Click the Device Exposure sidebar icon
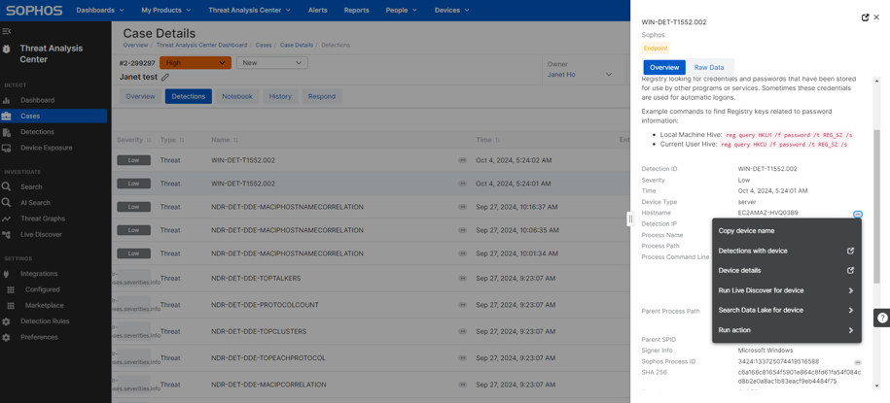This screenshot has height=403, width=890. click(7, 148)
